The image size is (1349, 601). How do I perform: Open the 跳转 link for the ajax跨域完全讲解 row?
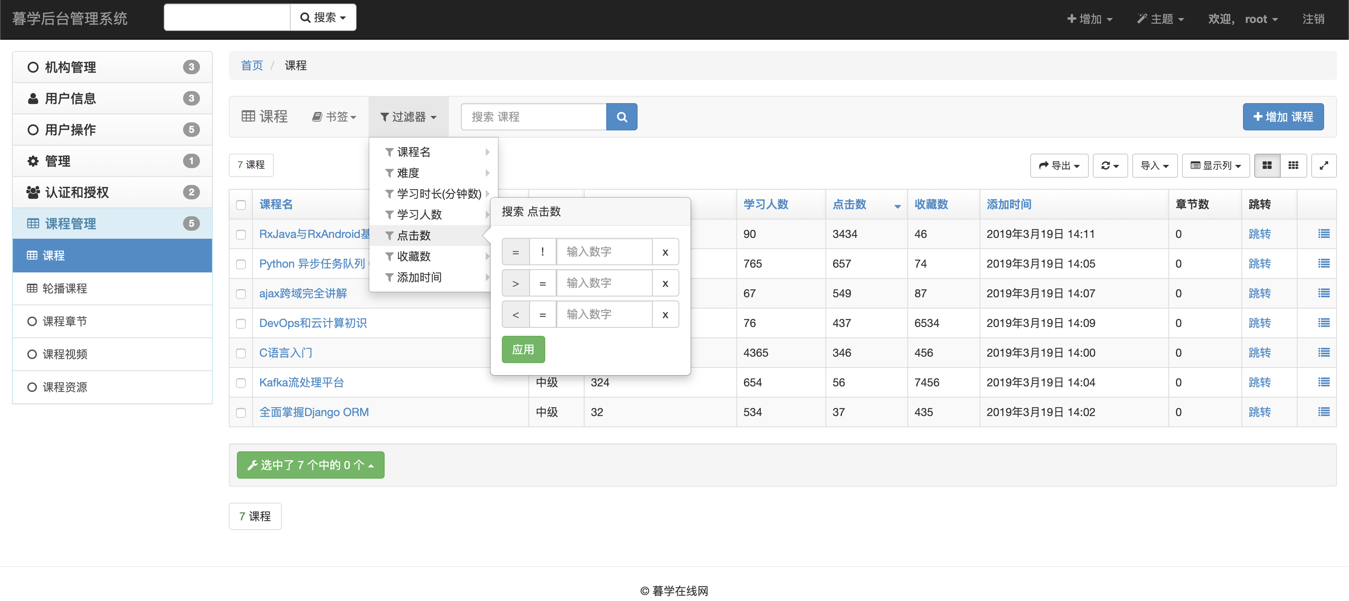tap(1259, 293)
